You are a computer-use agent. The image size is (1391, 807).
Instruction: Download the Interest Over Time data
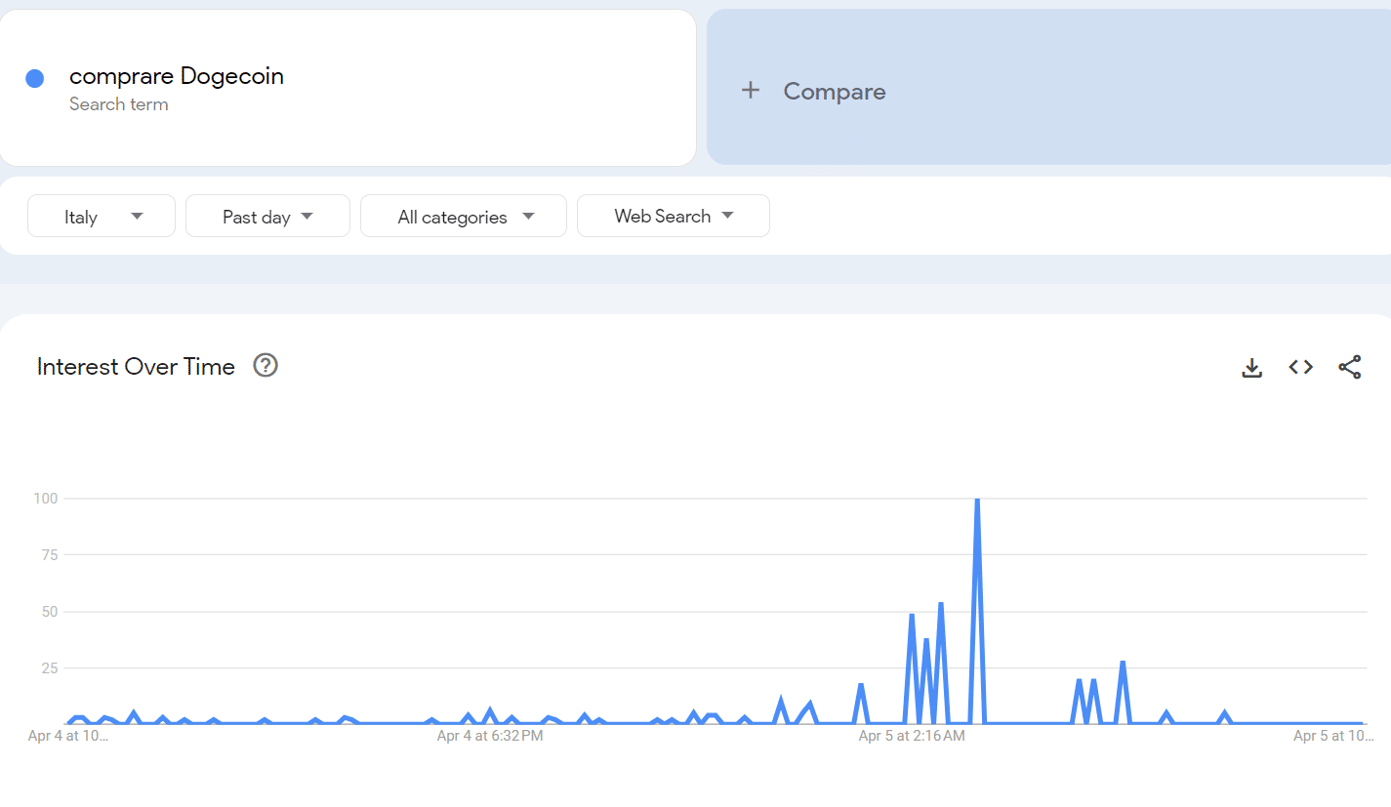click(x=1251, y=367)
